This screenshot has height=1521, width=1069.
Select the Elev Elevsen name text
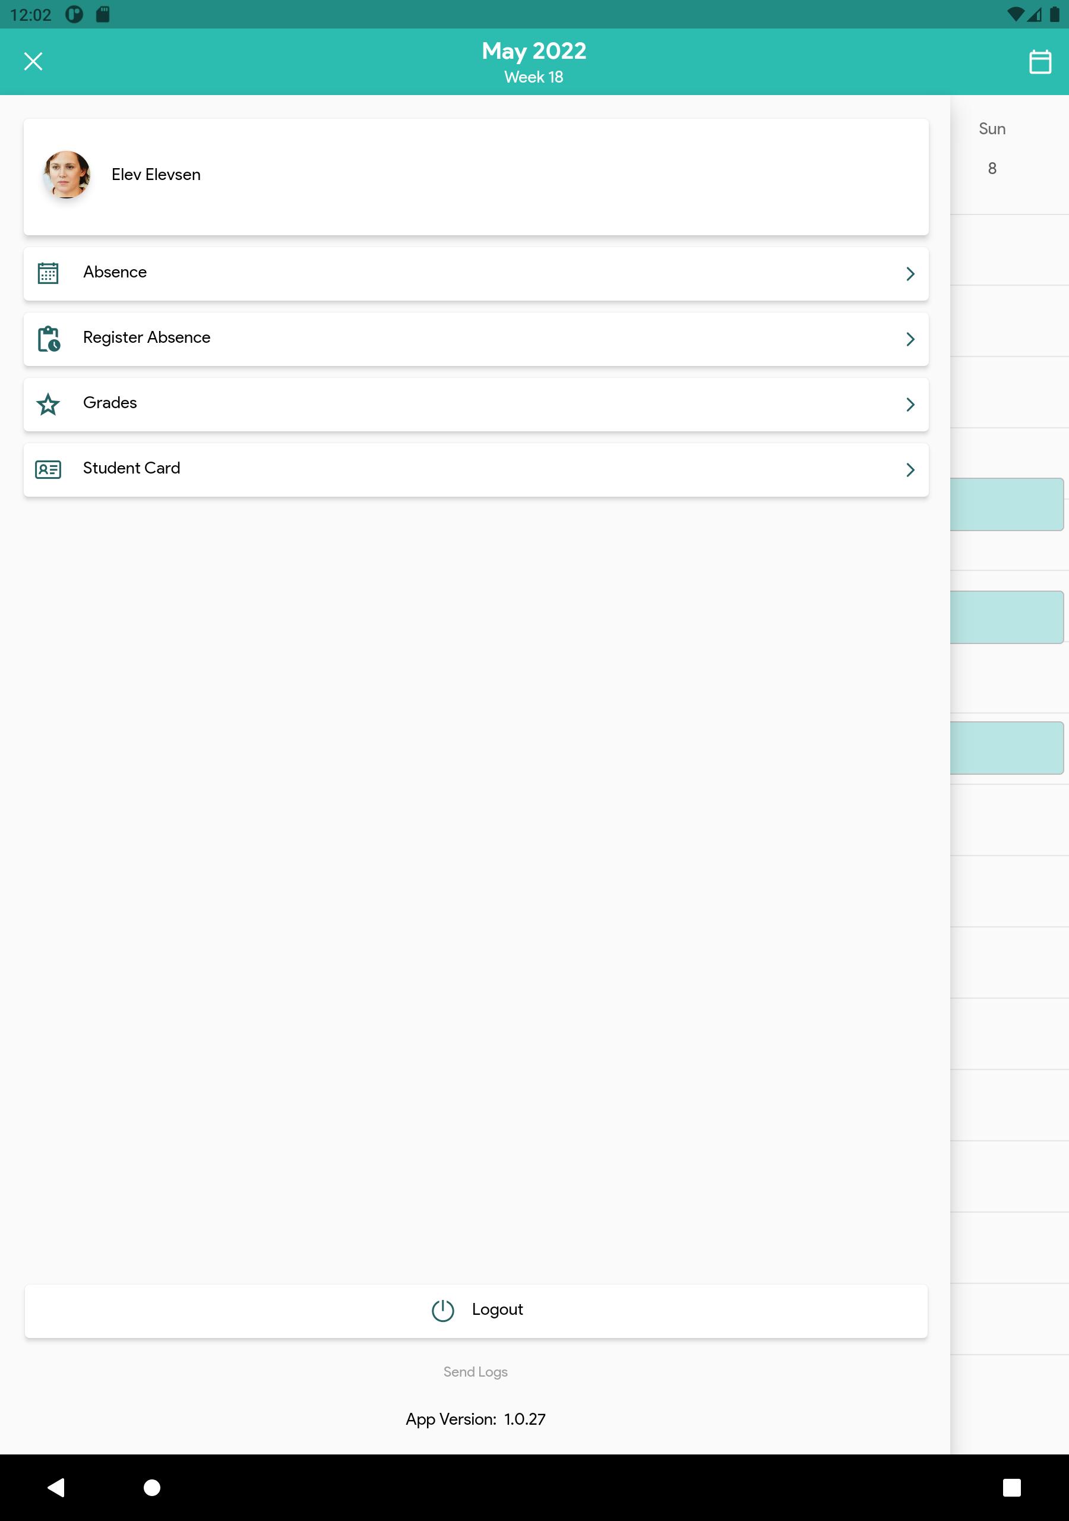[x=156, y=174]
